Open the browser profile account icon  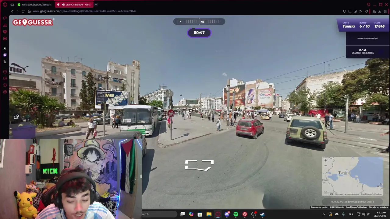[374, 11]
